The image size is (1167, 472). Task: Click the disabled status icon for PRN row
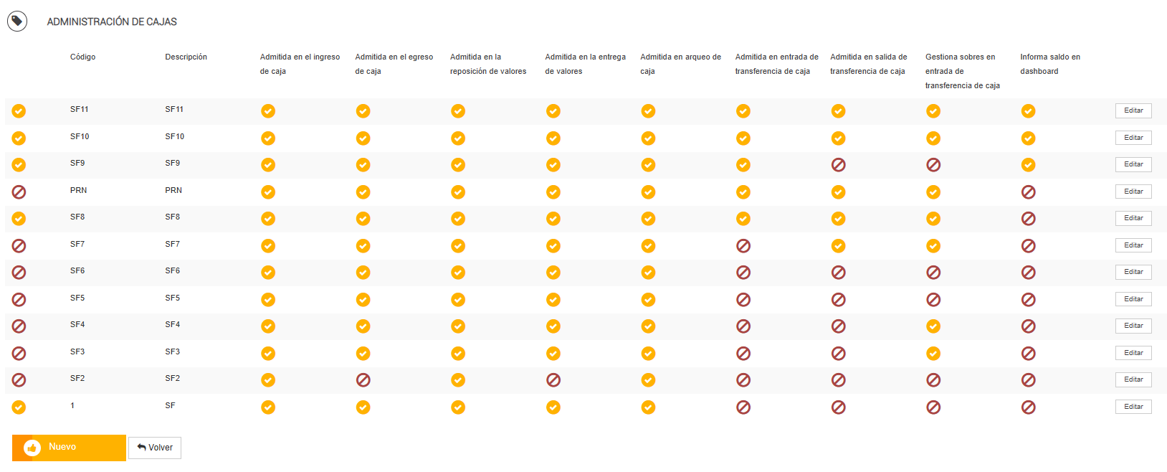[19, 192]
